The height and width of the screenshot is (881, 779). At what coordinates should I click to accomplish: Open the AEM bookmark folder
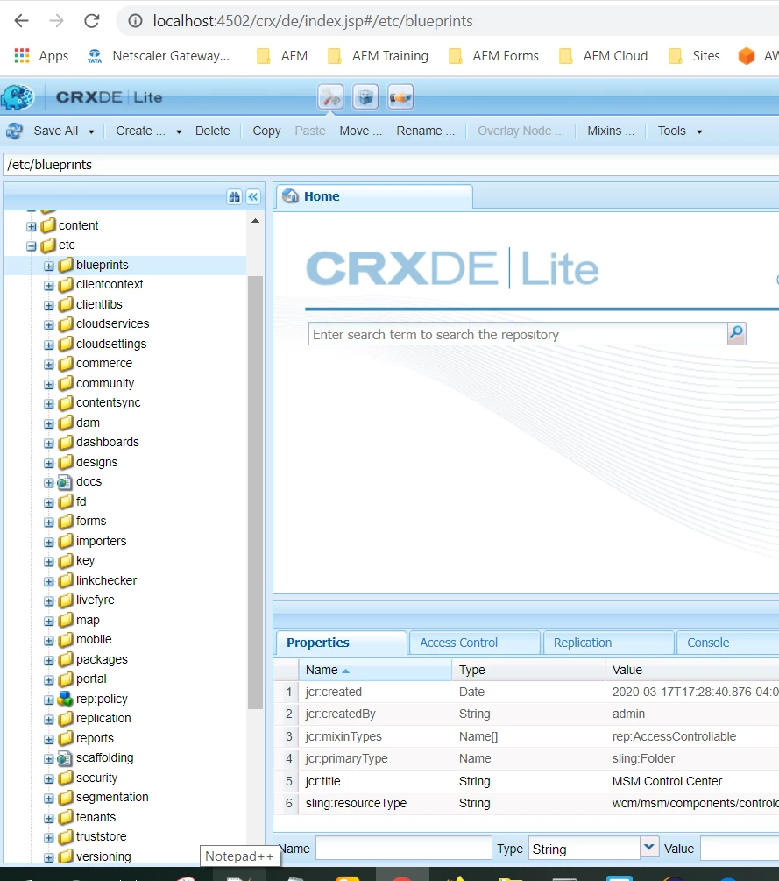tap(282, 55)
